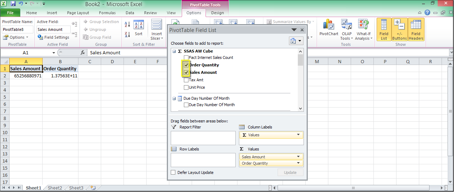
Task: Uncheck the Order Quantity field checkbox
Action: click(x=186, y=65)
